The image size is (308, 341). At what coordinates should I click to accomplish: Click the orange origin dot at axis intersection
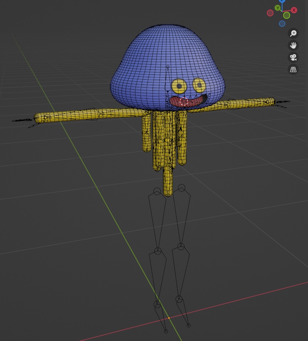[169, 318]
